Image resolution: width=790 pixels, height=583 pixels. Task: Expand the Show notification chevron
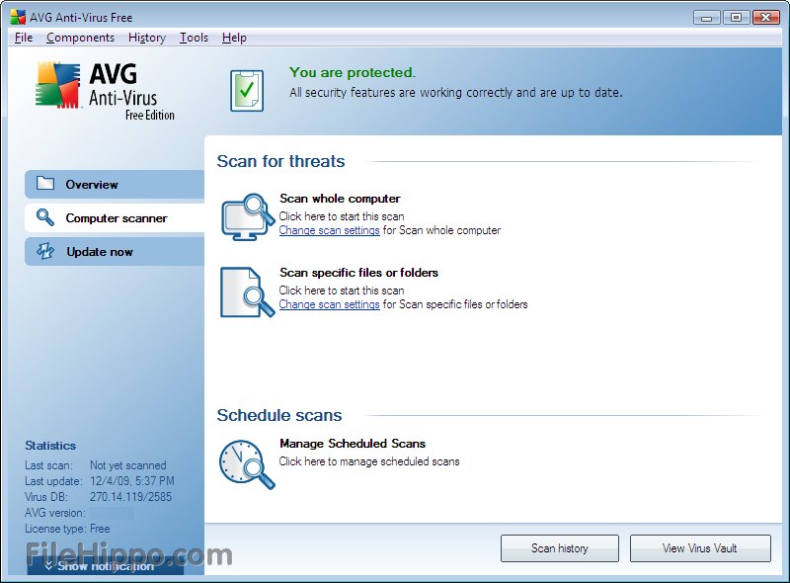[48, 566]
